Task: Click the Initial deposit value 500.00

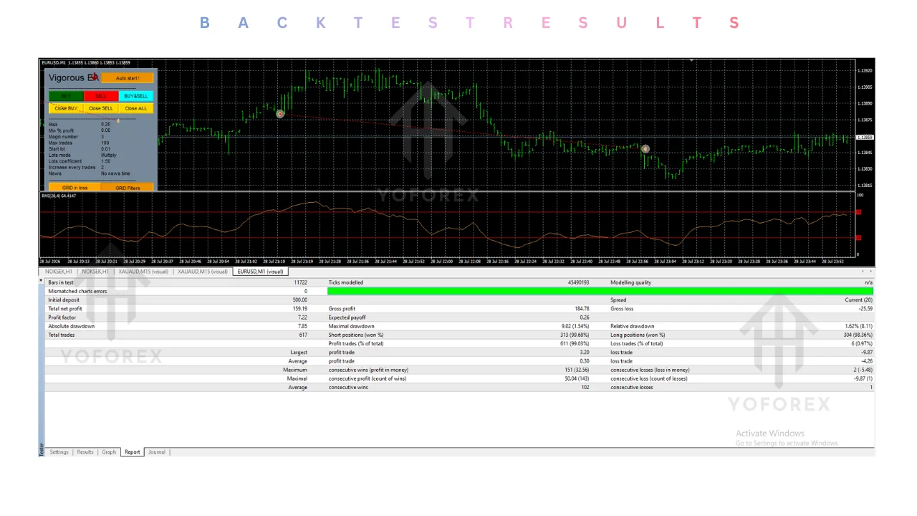Action: coord(299,300)
